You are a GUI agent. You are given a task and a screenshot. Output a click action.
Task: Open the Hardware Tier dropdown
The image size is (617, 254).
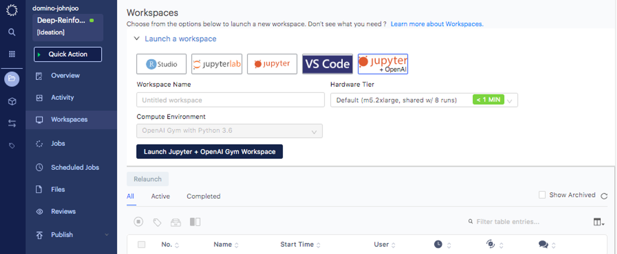tap(424, 100)
